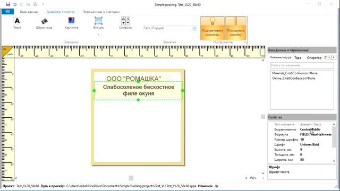Click the Шрифт Univers Bold value

point(309,144)
